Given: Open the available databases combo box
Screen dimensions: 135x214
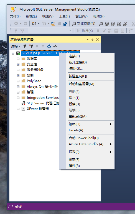Looking at the screenshot, I should click(x=50, y=31).
